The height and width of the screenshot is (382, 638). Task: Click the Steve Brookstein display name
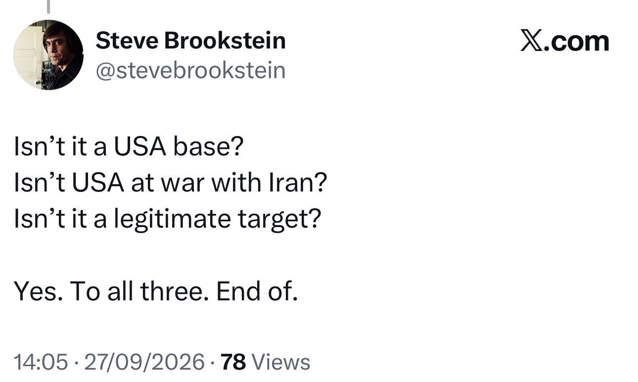(x=190, y=40)
